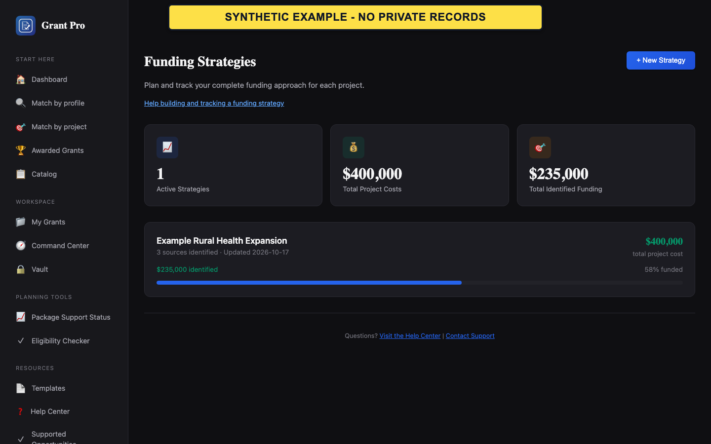Click the Help Center question mark icon
The width and height of the screenshot is (711, 444).
(x=20, y=411)
